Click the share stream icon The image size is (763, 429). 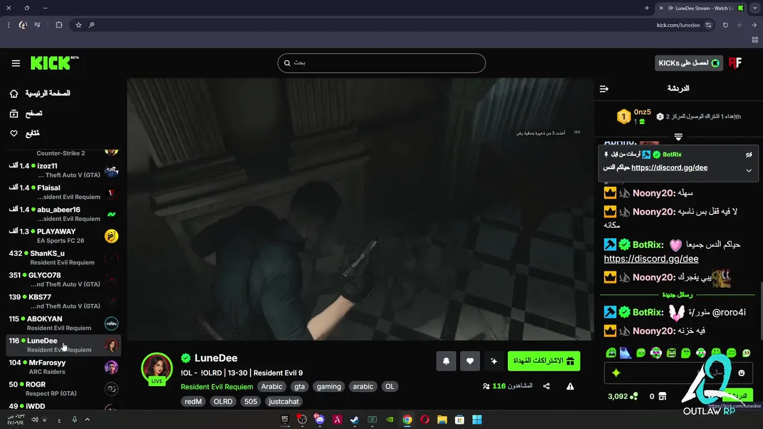click(x=547, y=387)
